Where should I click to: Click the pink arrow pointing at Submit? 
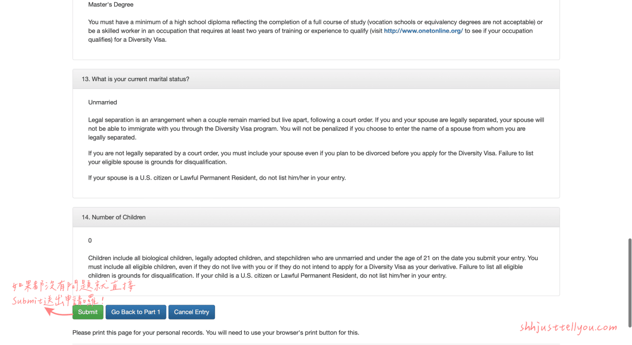(58, 311)
